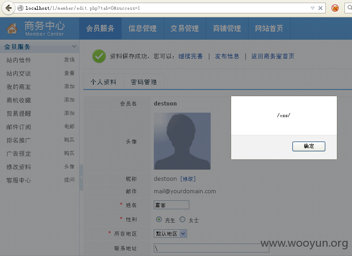Screen dimensions: 352x256
Task: Click 购买 beside 广告预定
Action: click(69, 153)
